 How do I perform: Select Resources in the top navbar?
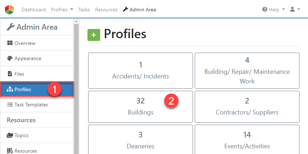point(106,10)
